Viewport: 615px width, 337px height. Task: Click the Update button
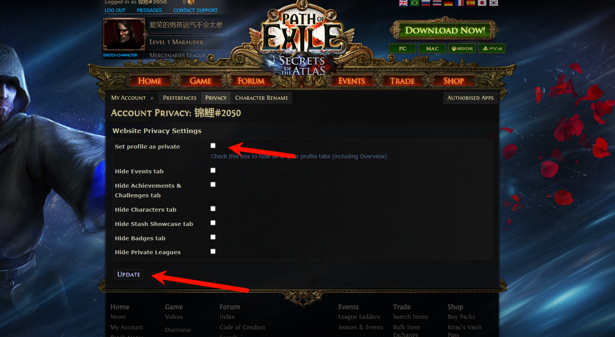coord(129,274)
